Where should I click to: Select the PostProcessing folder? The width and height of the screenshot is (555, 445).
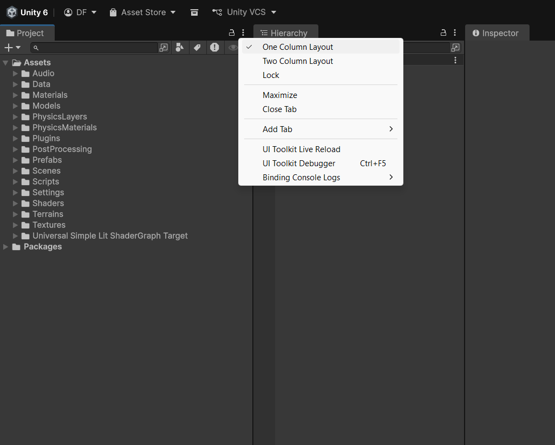(62, 149)
